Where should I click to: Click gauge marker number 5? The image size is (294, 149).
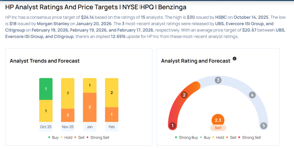pos(263,126)
